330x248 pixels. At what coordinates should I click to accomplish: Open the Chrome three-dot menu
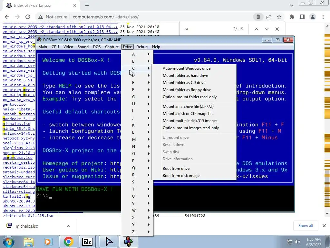click(323, 17)
